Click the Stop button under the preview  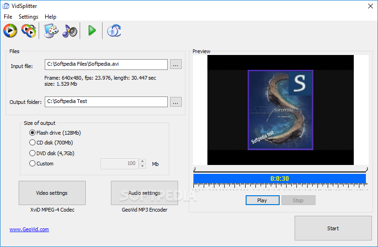(x=298, y=200)
